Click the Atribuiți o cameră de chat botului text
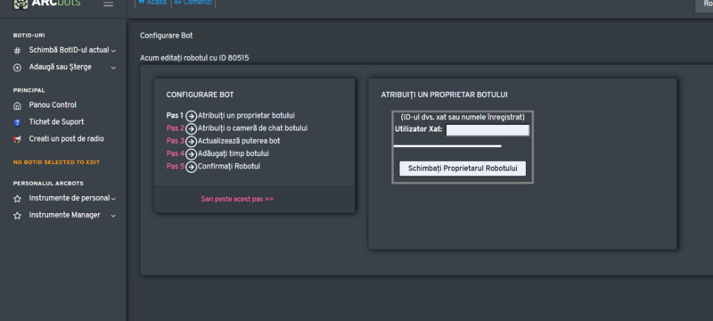This screenshot has width=713, height=321. coord(252,128)
